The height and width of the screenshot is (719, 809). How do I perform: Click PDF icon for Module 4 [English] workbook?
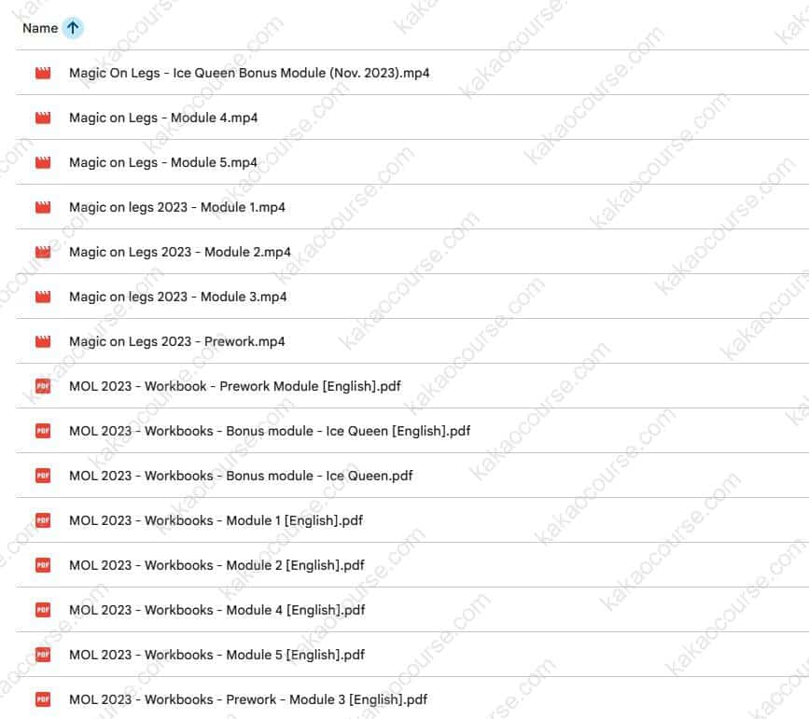(42, 610)
